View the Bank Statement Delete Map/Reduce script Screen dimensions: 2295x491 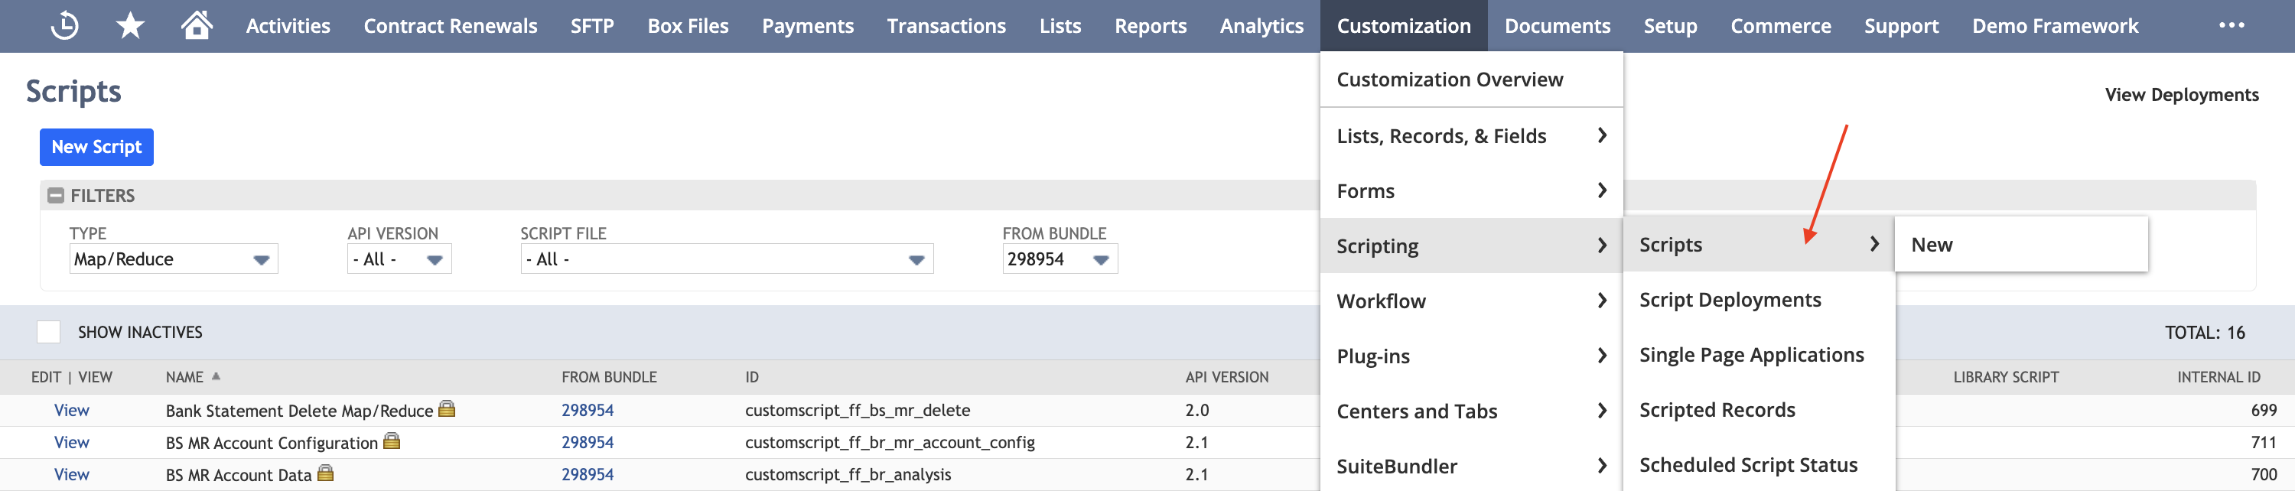71,410
